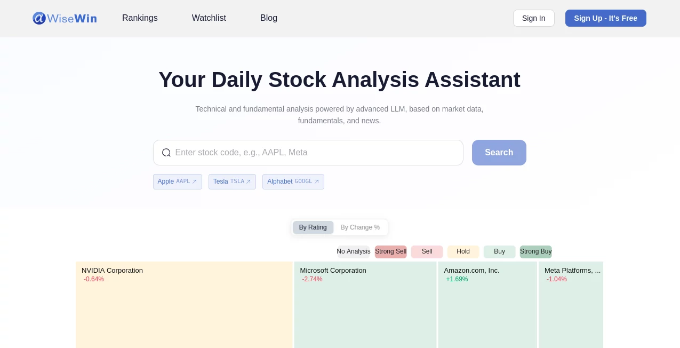Click the magnifier icon in the search field

166,153
